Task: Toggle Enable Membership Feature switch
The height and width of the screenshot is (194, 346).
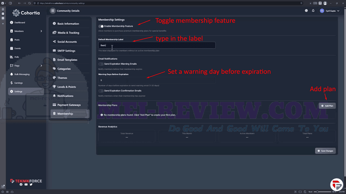Action: click(101, 26)
